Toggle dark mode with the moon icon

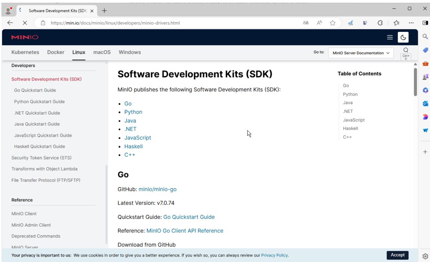coord(403,37)
